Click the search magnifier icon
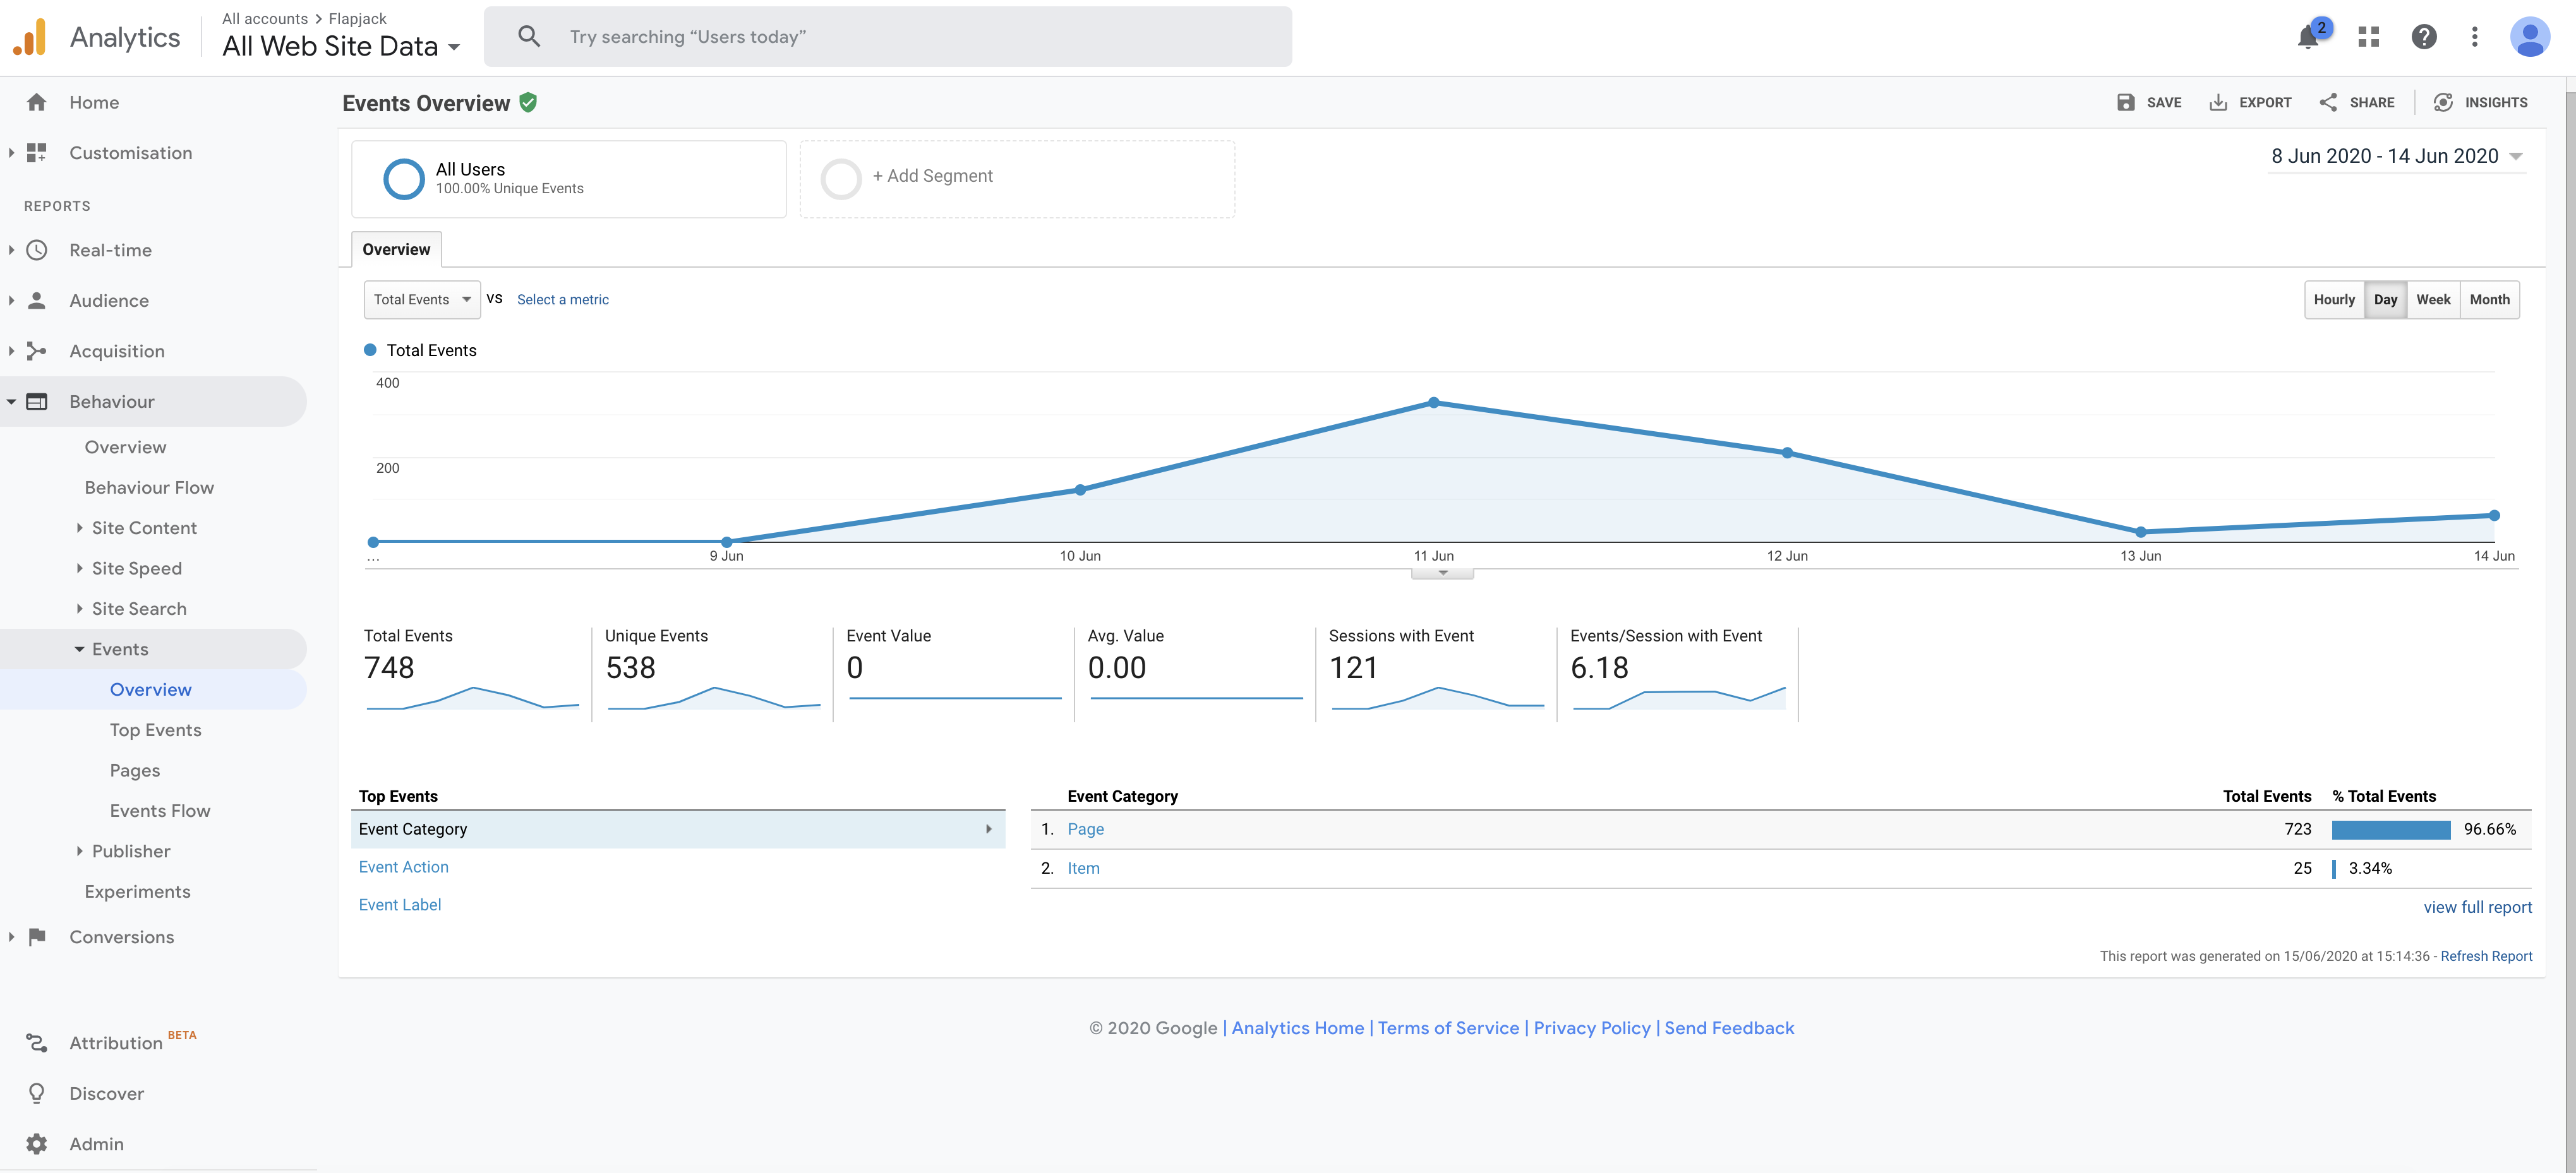This screenshot has width=2576, height=1173. pyautogui.click(x=529, y=37)
